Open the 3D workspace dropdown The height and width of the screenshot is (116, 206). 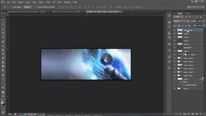click(x=196, y=7)
